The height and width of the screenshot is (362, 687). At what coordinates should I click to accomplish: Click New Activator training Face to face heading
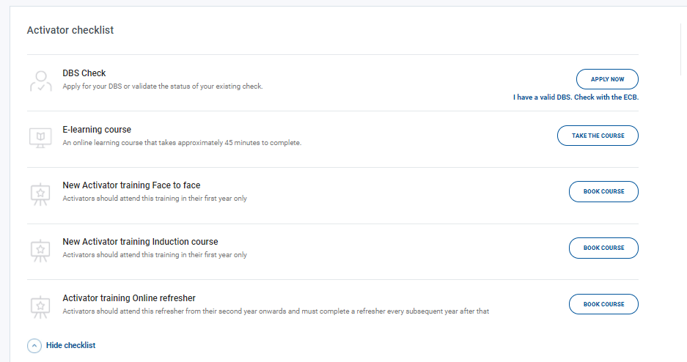131,185
